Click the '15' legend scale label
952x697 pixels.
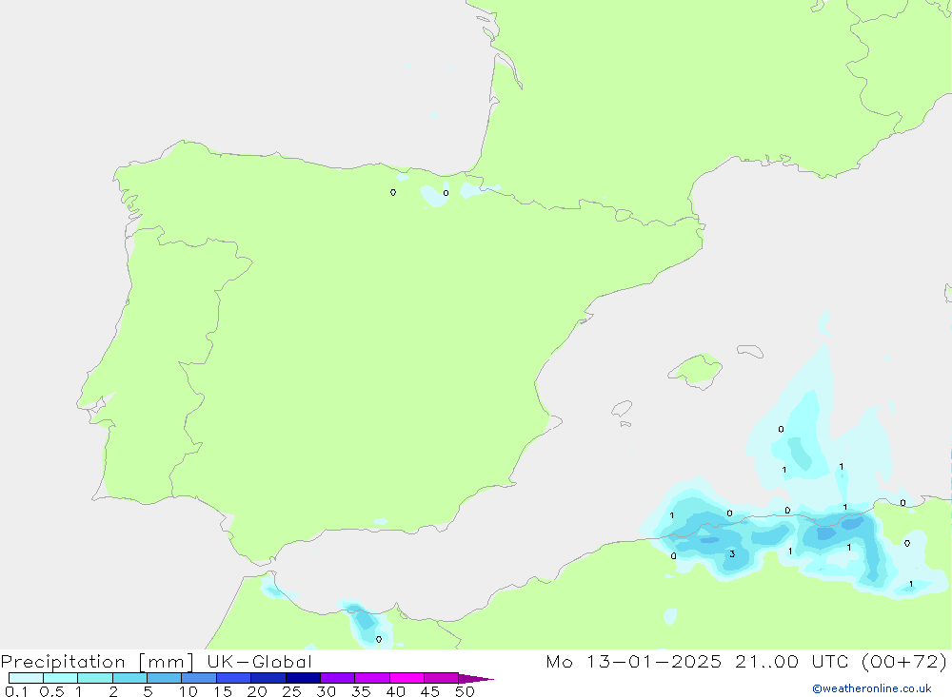(x=223, y=691)
